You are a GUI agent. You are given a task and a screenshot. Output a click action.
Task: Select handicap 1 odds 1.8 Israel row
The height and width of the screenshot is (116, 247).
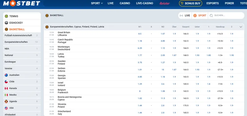pyautogui.click(x=209, y=84)
